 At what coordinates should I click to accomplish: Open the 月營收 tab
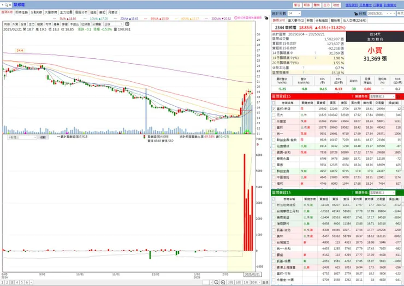[113, 13]
